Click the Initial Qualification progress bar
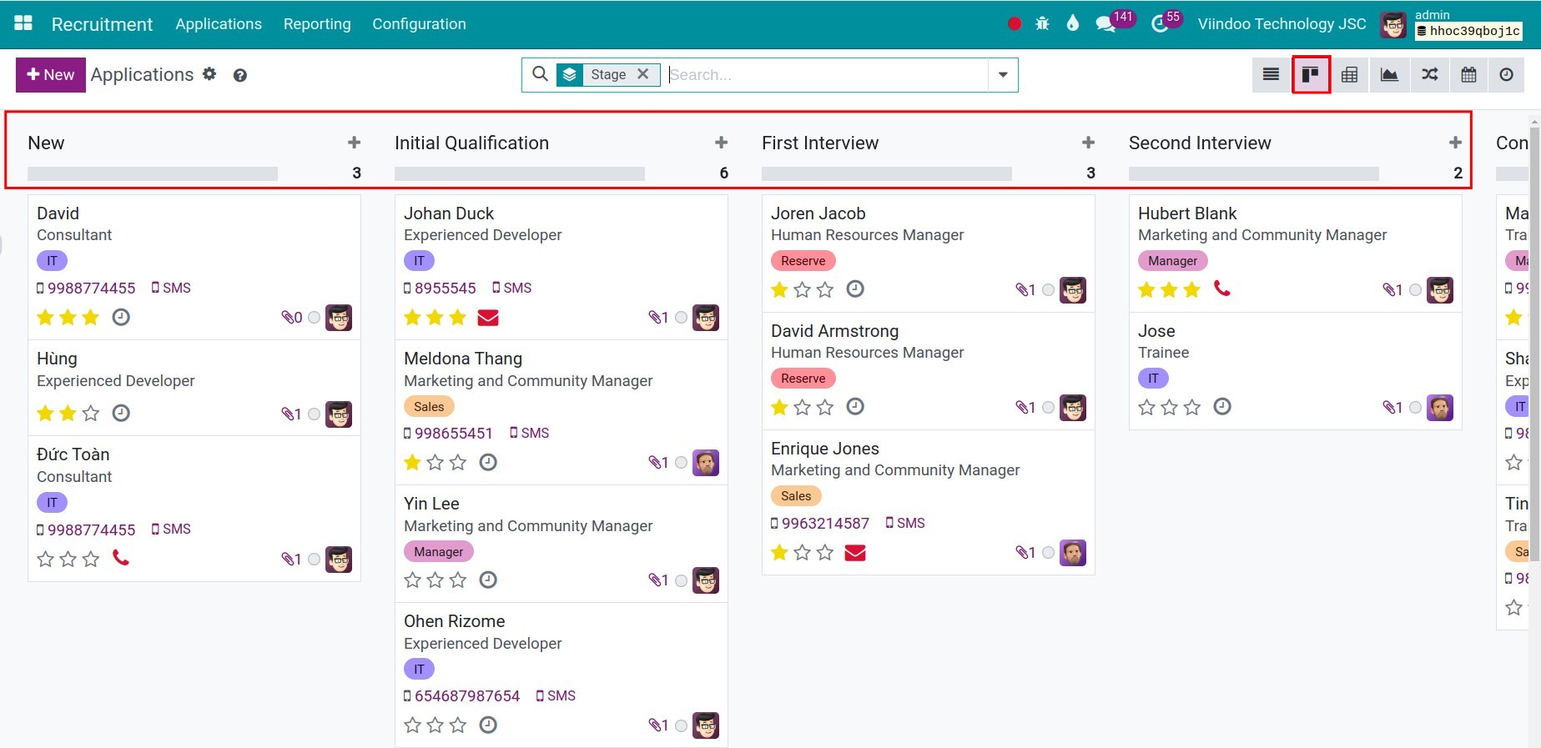 point(520,174)
